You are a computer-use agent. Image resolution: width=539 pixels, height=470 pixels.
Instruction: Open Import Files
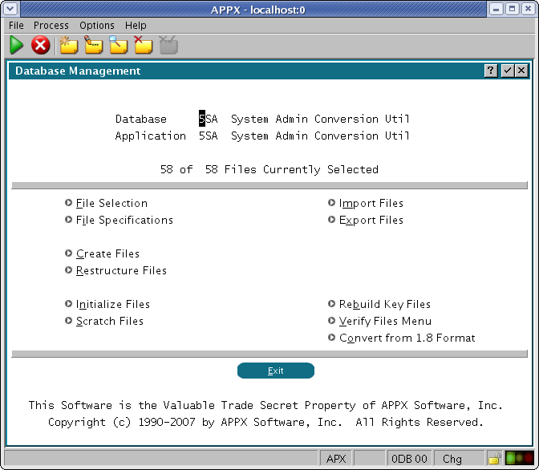click(366, 203)
